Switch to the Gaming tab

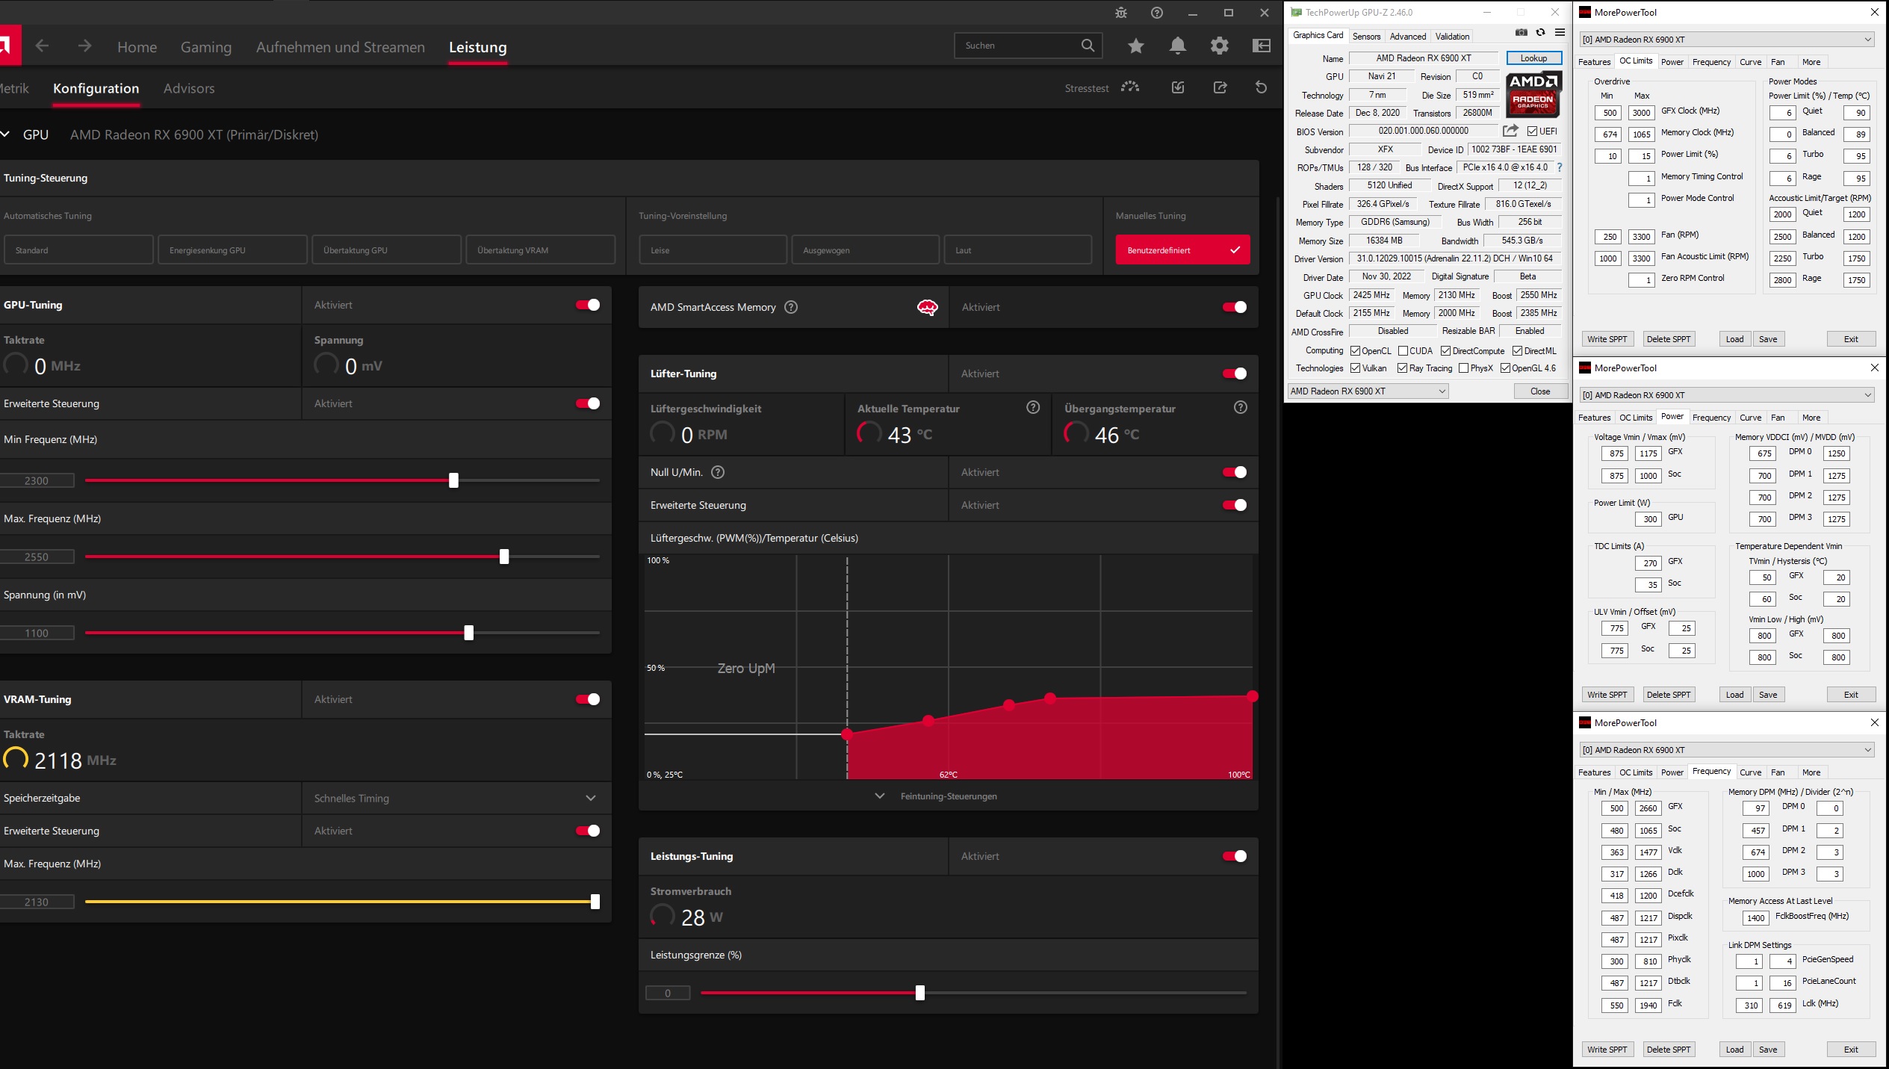click(206, 47)
